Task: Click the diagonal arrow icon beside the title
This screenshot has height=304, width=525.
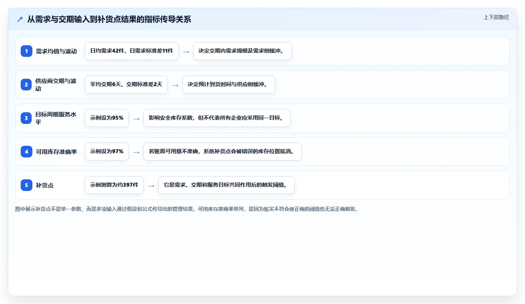Action: 20,19
